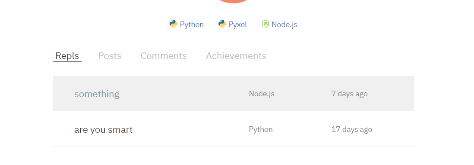474x165 pixels.
Task: Click the Pyxel logo icon
Action: pyautogui.click(x=222, y=24)
